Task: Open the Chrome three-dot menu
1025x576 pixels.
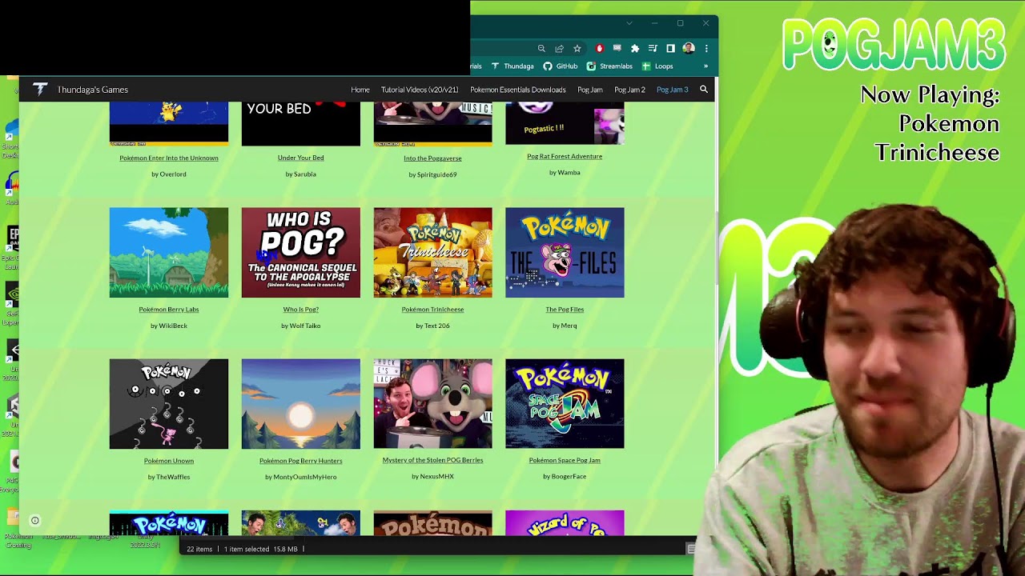Action: (705, 49)
